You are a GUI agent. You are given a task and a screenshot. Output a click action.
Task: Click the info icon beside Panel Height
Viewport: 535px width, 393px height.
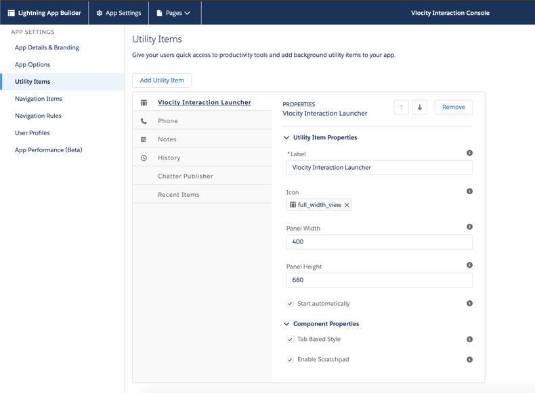[x=469, y=266]
